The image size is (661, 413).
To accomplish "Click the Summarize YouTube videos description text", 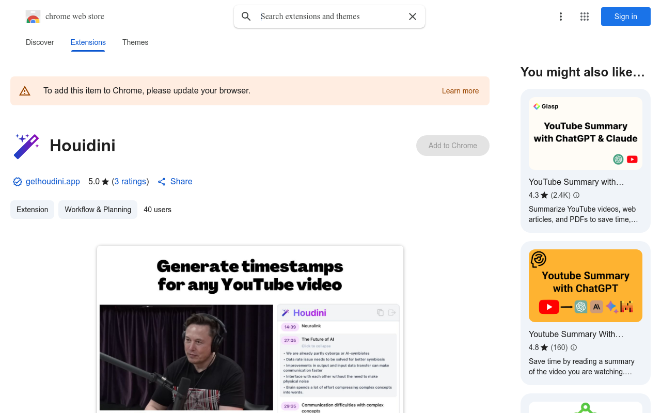I will point(584,214).
